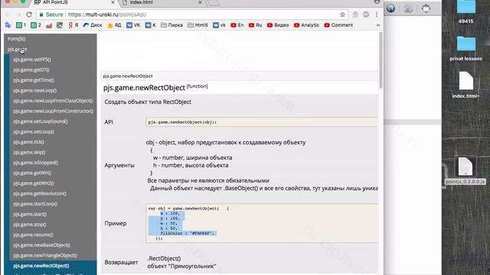Open PointJS root item in sidebar
The height and width of the screenshot is (275, 490).
(17, 39)
